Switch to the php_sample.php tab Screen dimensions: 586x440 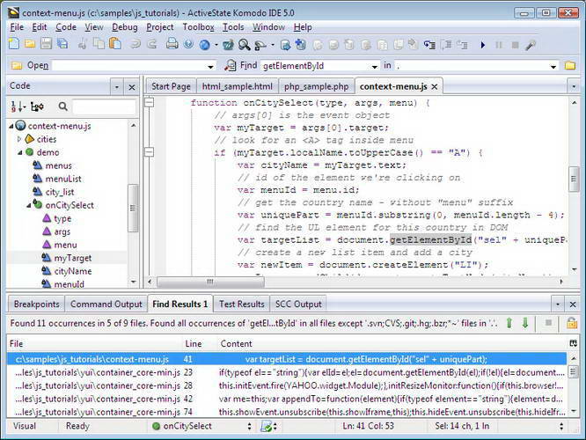tap(315, 86)
